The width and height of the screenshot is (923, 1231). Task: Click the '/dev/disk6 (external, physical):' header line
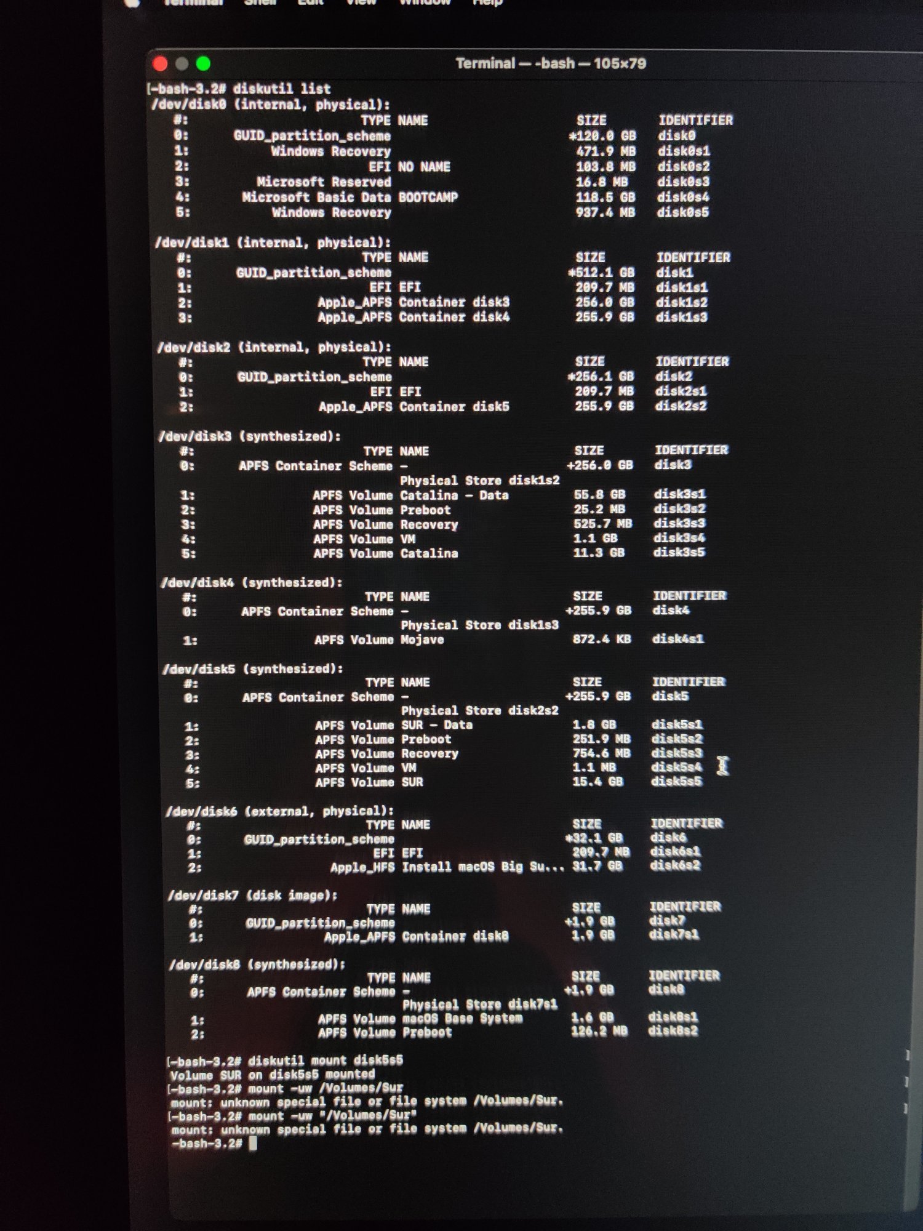click(280, 811)
